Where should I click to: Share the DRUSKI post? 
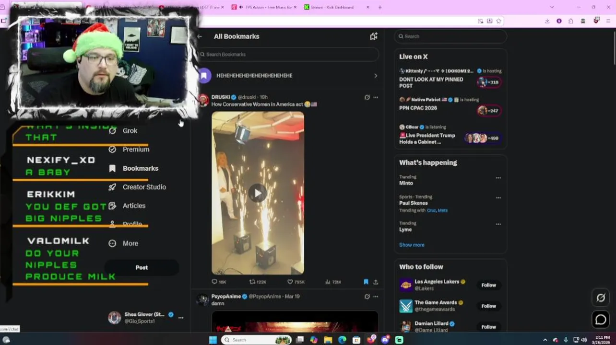point(376,282)
